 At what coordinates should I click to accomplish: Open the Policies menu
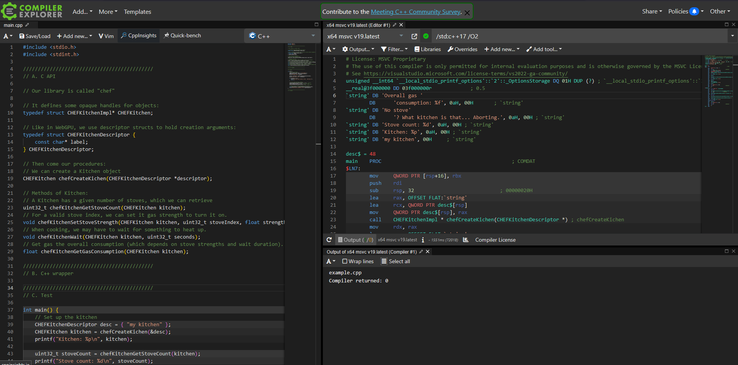coord(686,11)
